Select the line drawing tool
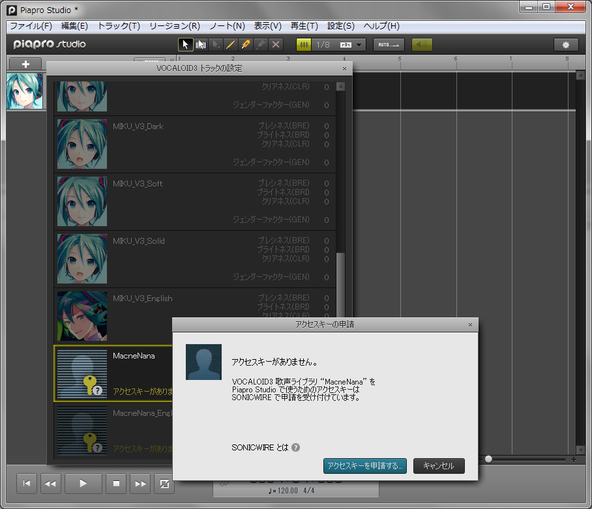Screen dimensions: 592x509 pyautogui.click(x=231, y=44)
